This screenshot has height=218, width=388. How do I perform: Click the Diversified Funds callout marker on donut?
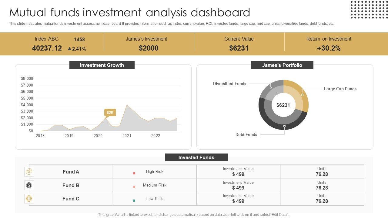[x=271, y=88]
